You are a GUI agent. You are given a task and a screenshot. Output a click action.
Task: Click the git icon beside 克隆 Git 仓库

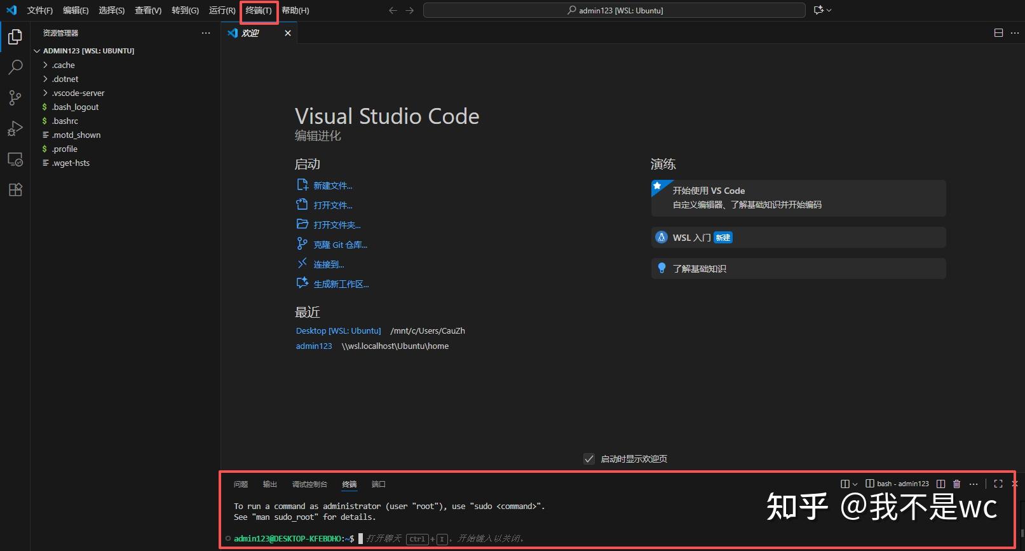click(x=302, y=244)
